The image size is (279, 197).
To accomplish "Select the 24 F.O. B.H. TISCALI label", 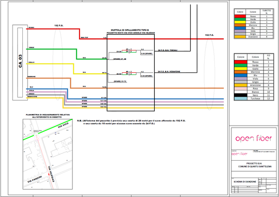I will point(167,50).
